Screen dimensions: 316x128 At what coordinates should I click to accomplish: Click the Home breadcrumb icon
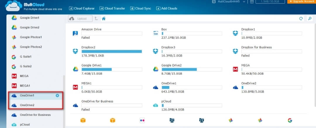tap(104, 19)
